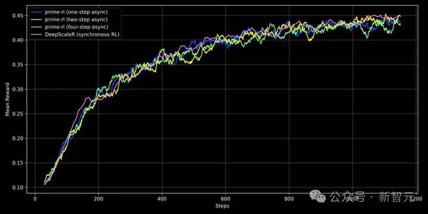The height and width of the screenshot is (214, 428).
Task: Click the 'Steps' x-axis title
Action: (222, 206)
